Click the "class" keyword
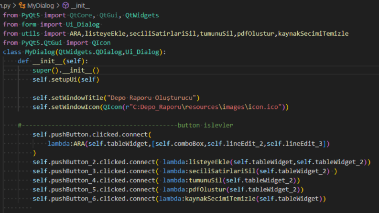This screenshot has height=213, width=379. [12, 52]
